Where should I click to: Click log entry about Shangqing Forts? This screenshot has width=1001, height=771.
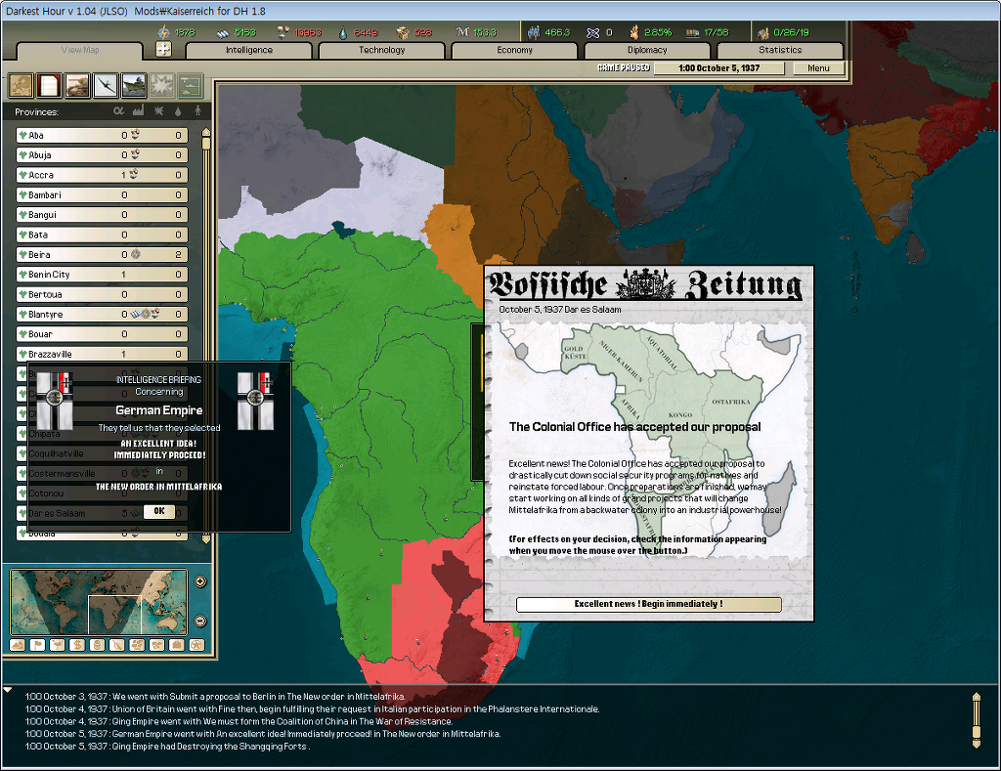167,747
